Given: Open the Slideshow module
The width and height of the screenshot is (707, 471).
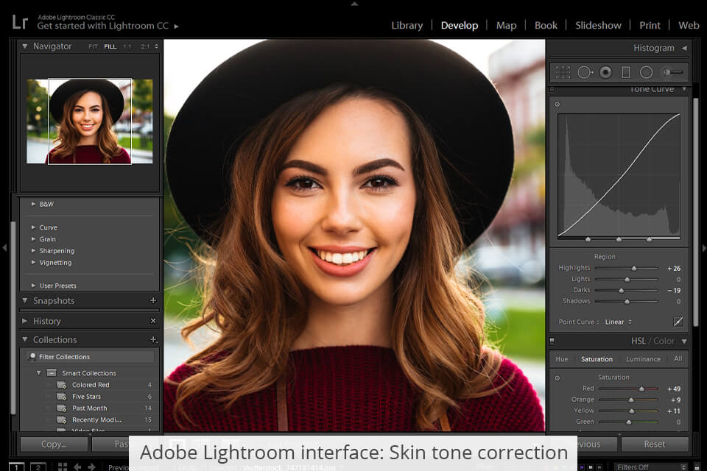Looking at the screenshot, I should click(598, 25).
